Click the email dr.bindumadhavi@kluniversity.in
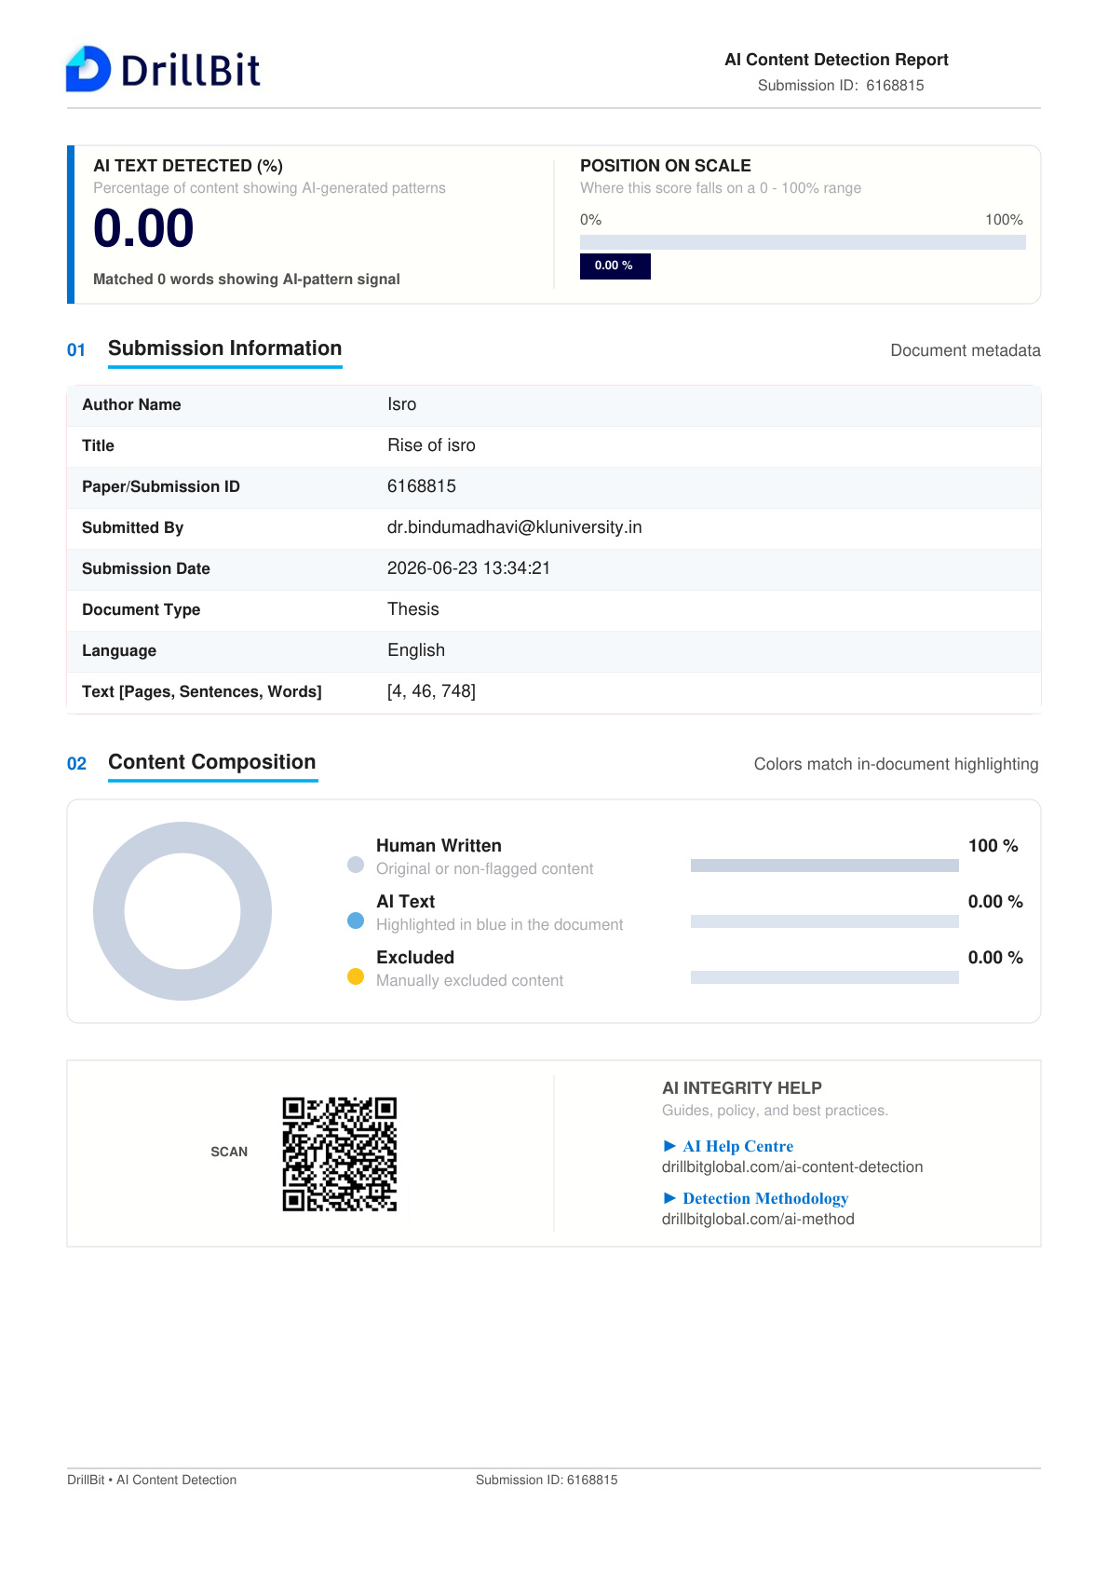The width and height of the screenshot is (1108, 1569). (x=515, y=527)
